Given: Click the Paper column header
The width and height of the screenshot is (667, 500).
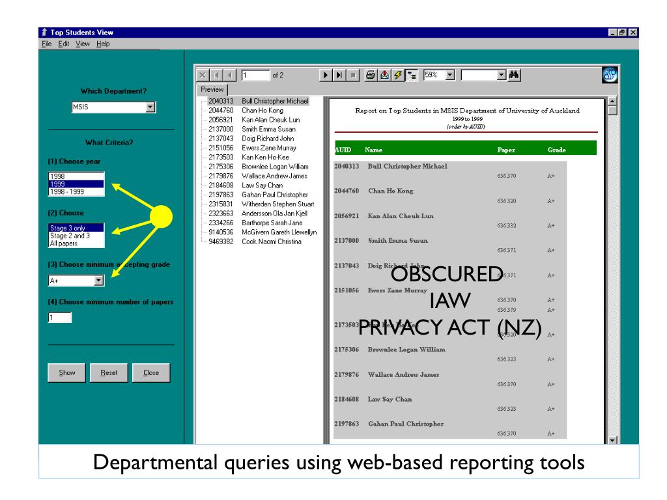Looking at the screenshot, I should coord(506,150).
